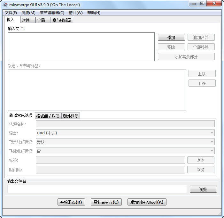Click the 上移 button

coord(202,74)
